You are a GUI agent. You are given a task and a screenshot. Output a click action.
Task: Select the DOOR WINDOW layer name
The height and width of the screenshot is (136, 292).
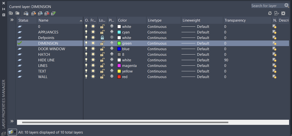pos(51,49)
